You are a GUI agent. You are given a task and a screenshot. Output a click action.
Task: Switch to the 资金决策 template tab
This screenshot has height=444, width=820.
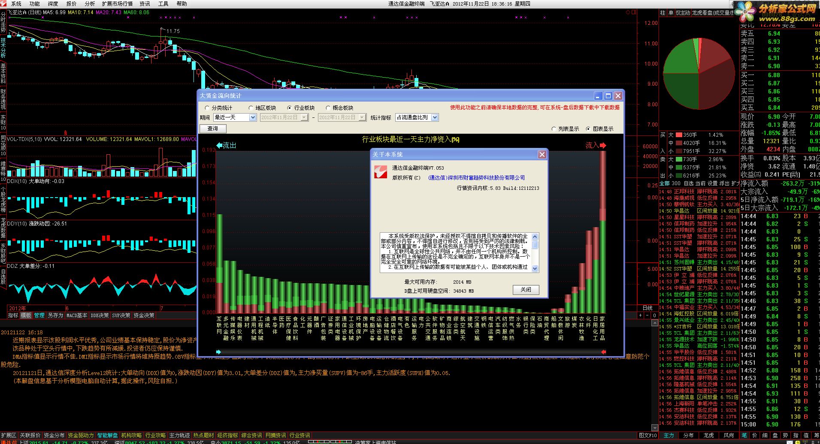click(144, 315)
